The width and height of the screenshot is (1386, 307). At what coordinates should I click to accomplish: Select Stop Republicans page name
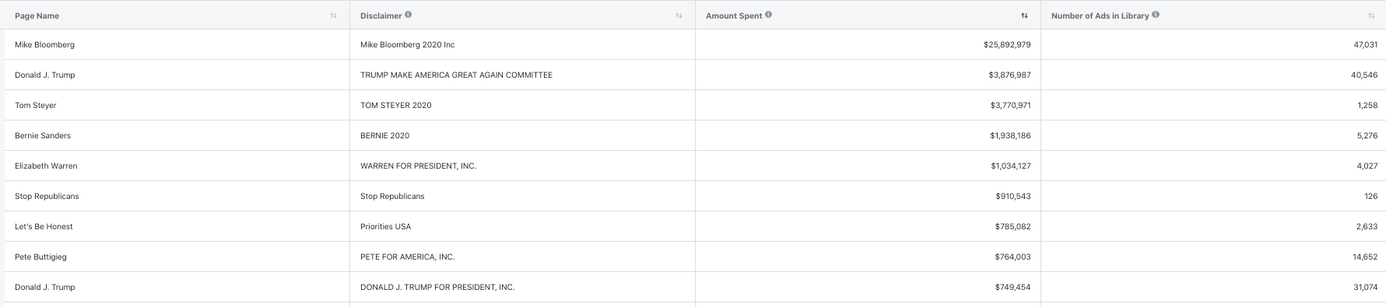tap(47, 197)
